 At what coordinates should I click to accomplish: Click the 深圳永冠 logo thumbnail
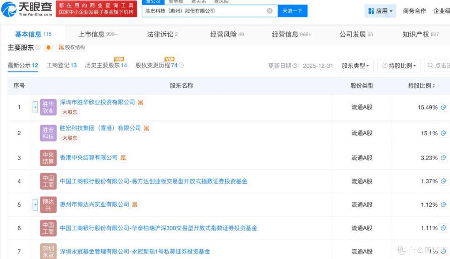click(48, 251)
